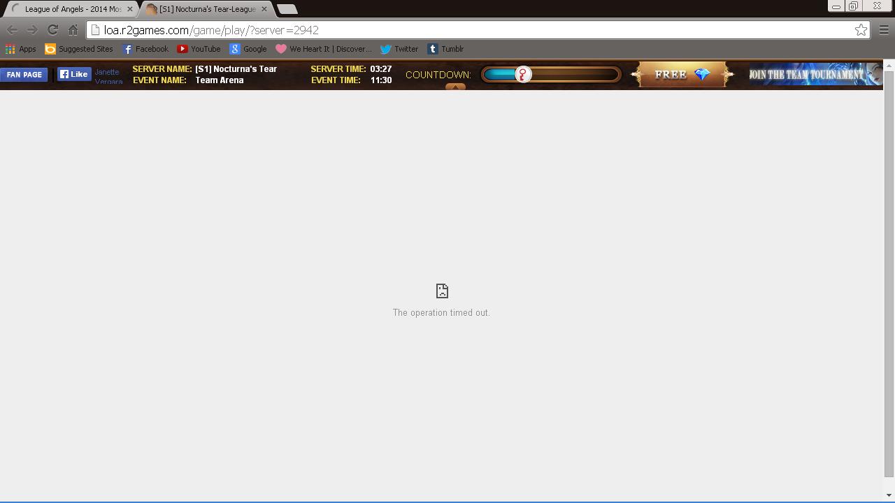Collapse the game header bar arrow
Viewport: 895px width, 503px height.
(455, 87)
